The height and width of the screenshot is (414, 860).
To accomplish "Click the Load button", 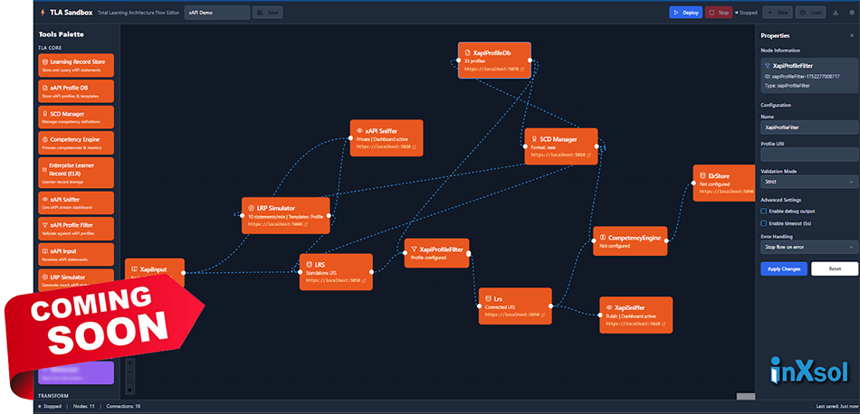I will [x=810, y=12].
